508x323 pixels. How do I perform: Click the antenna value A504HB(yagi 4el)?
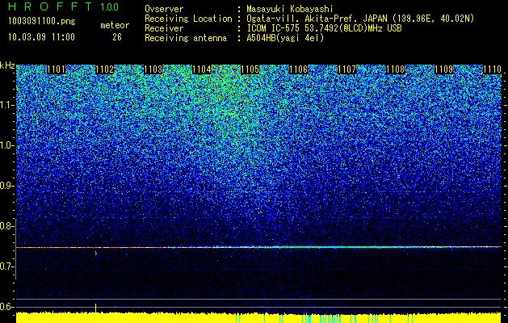point(285,38)
